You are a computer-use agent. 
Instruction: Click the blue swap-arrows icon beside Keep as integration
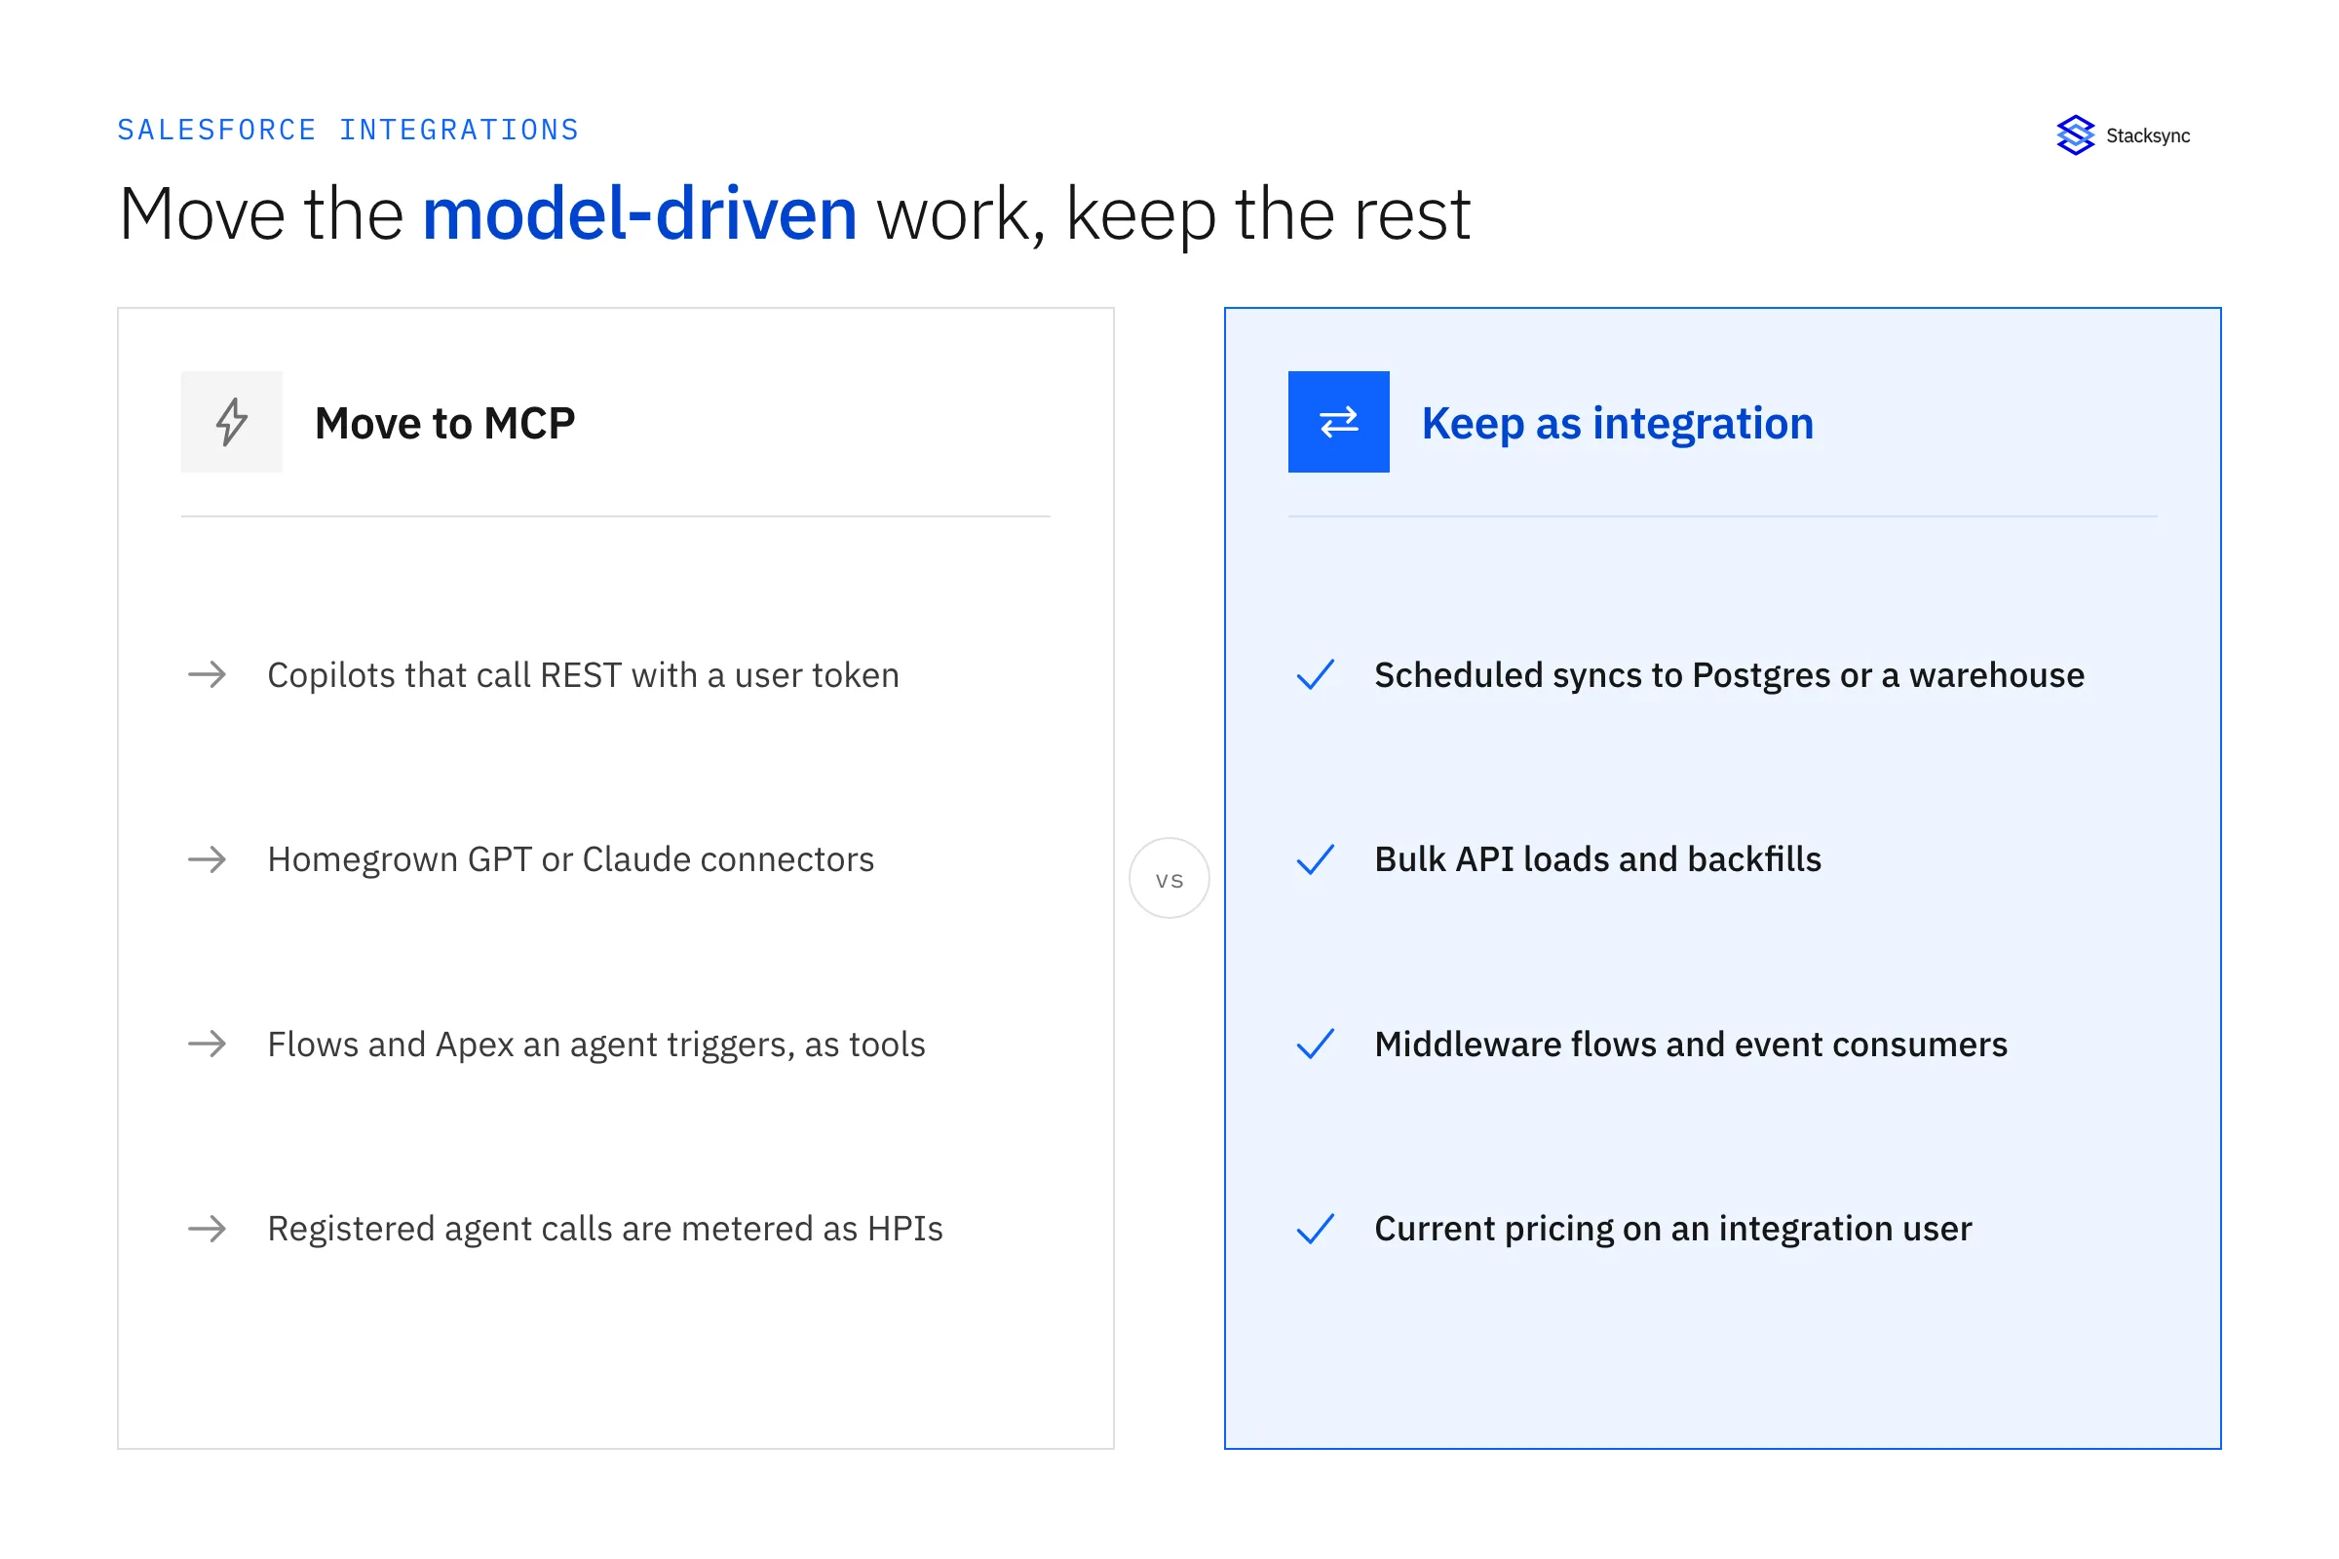(x=1338, y=422)
